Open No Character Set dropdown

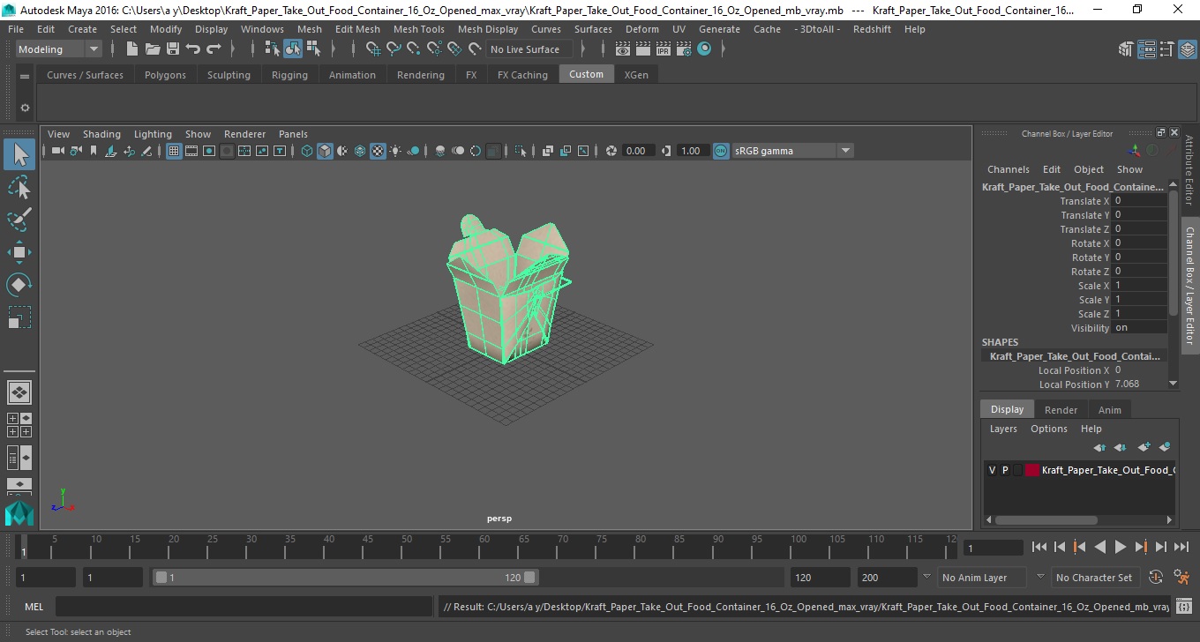click(1094, 578)
